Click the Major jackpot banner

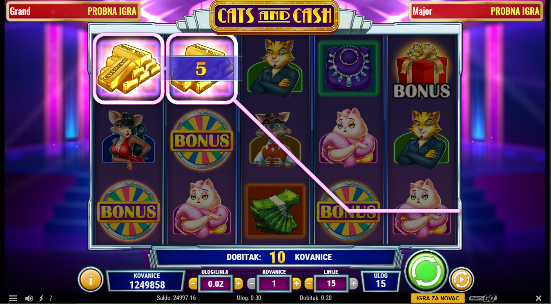pyautogui.click(x=476, y=11)
